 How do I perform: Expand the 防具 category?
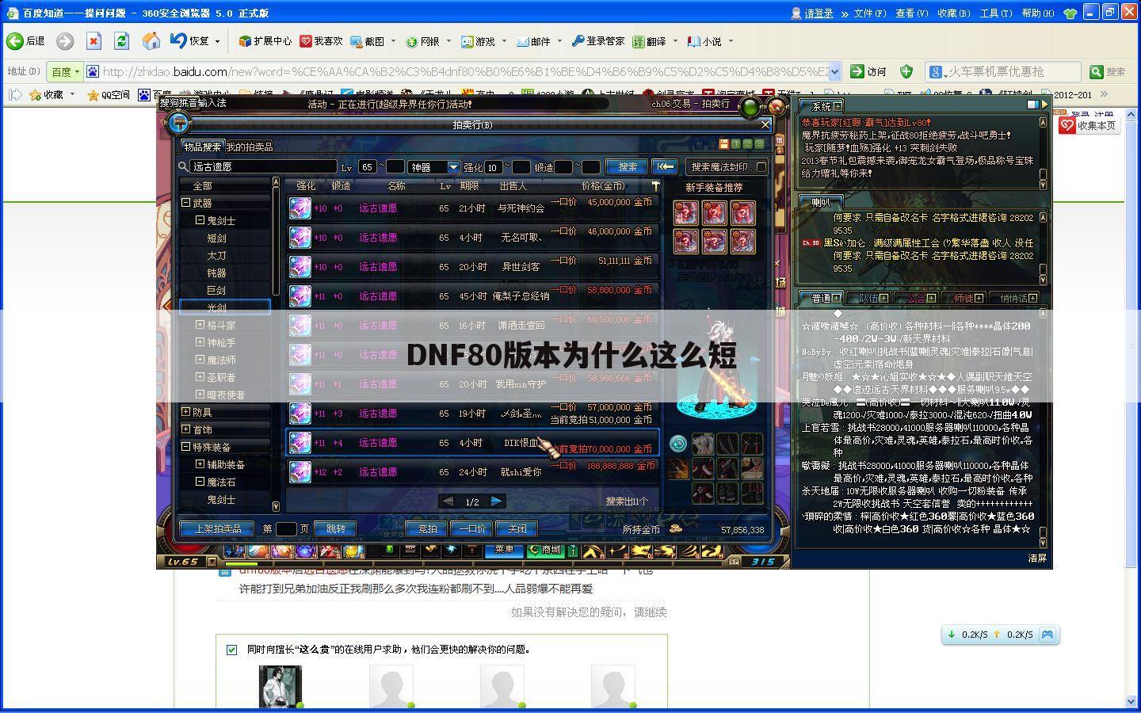click(x=185, y=412)
